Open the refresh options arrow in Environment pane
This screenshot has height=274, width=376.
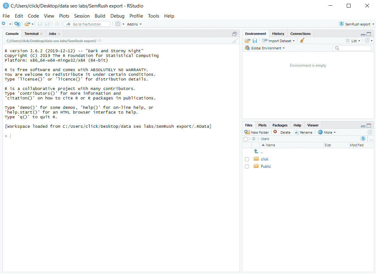pos(372,41)
